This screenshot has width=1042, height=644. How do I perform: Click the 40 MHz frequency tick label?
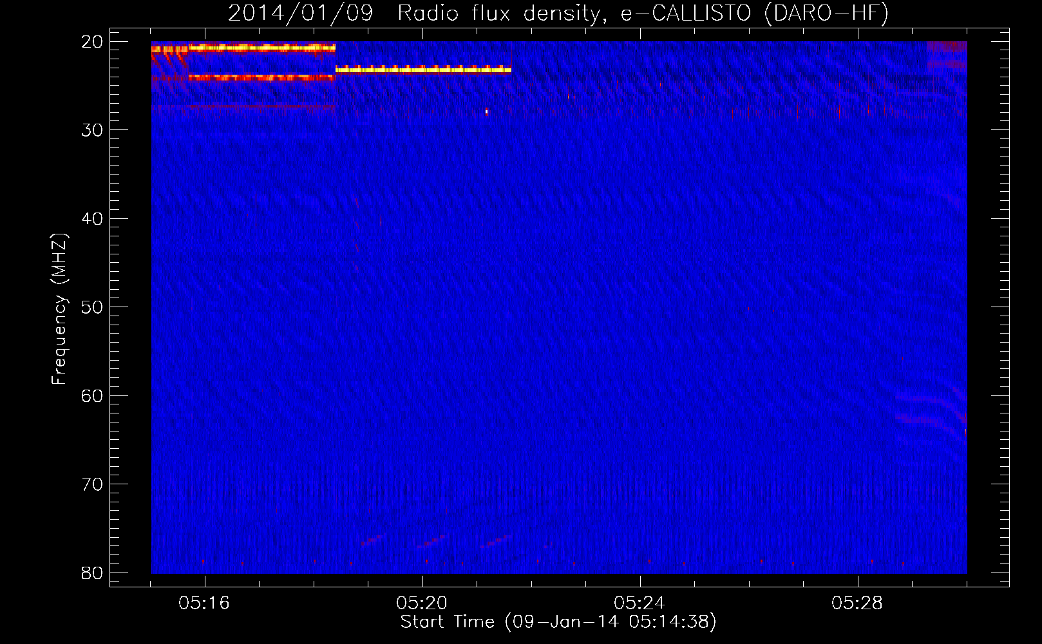(x=93, y=219)
